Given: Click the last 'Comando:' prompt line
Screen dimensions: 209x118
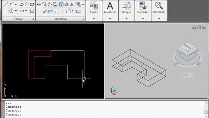Looking at the screenshot, I should pos(13,115).
